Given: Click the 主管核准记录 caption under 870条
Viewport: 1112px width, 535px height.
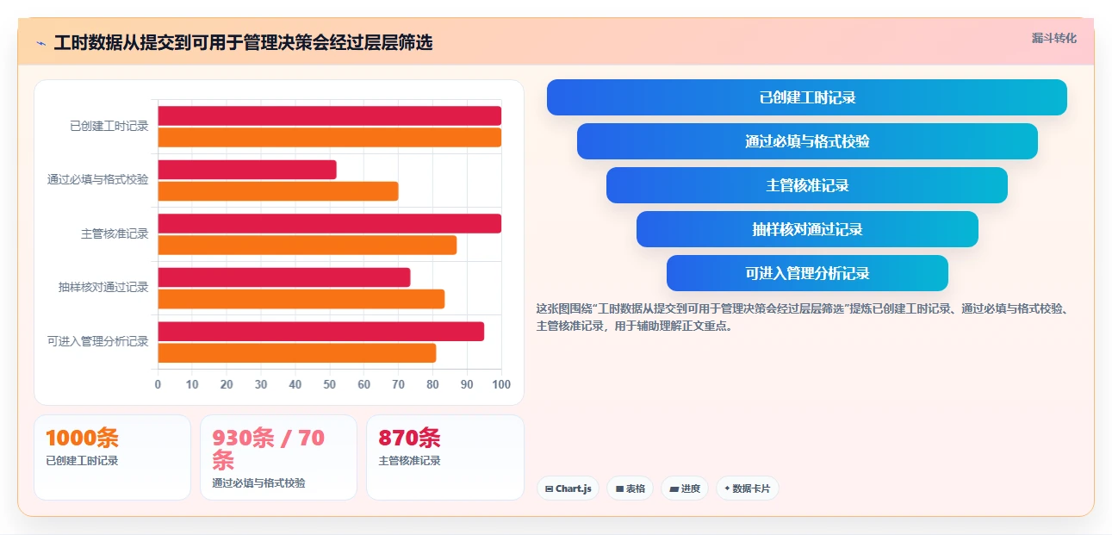Looking at the screenshot, I should pyautogui.click(x=410, y=461).
